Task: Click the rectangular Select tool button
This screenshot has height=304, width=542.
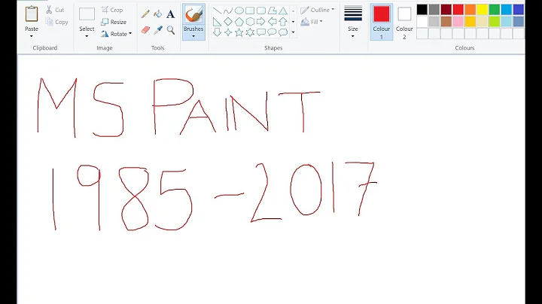Action: point(87,14)
